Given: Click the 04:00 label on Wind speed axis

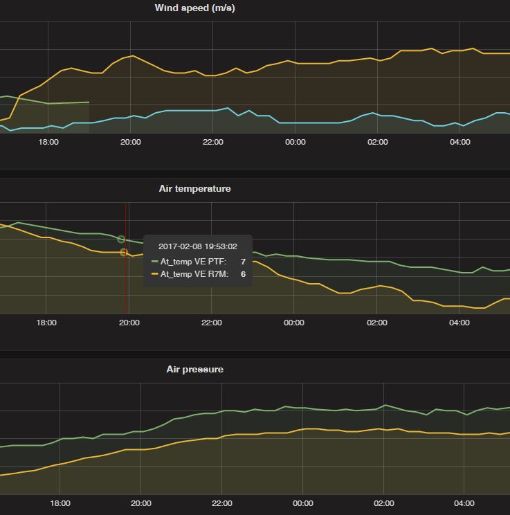Looking at the screenshot, I should point(459,142).
